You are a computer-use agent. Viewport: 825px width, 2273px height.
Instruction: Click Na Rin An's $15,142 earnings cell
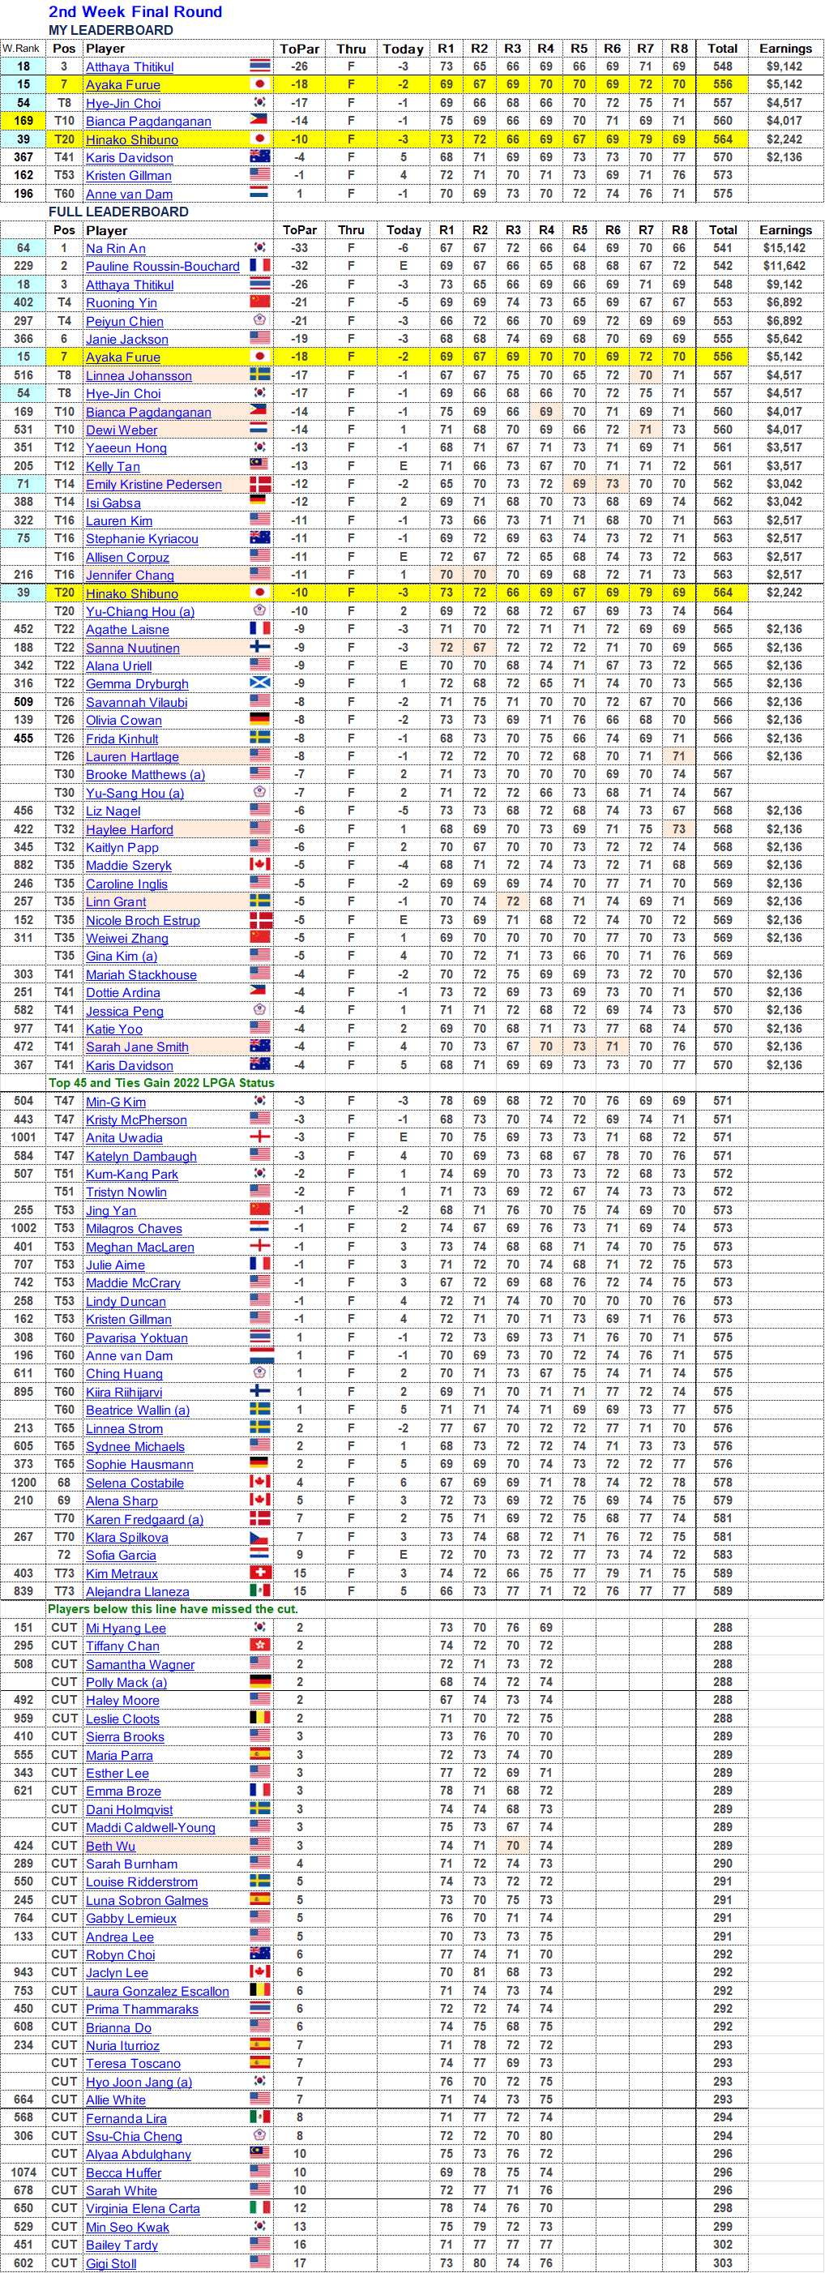point(784,248)
